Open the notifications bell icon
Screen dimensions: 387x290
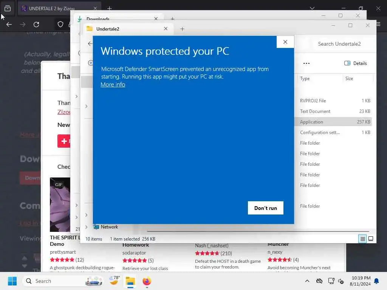(x=377, y=281)
